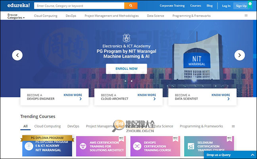The width and height of the screenshot is (257, 159).
Task: Open AWS Certification Training for Solutions Architect card
Action: [101, 146]
